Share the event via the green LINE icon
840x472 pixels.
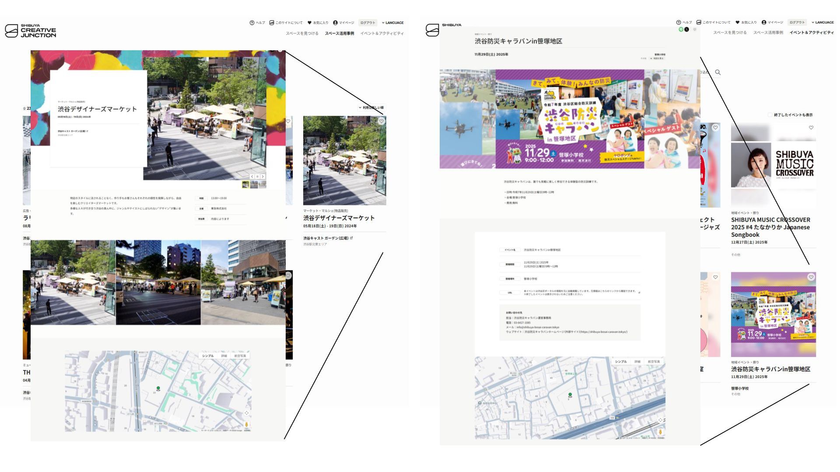pos(681,29)
